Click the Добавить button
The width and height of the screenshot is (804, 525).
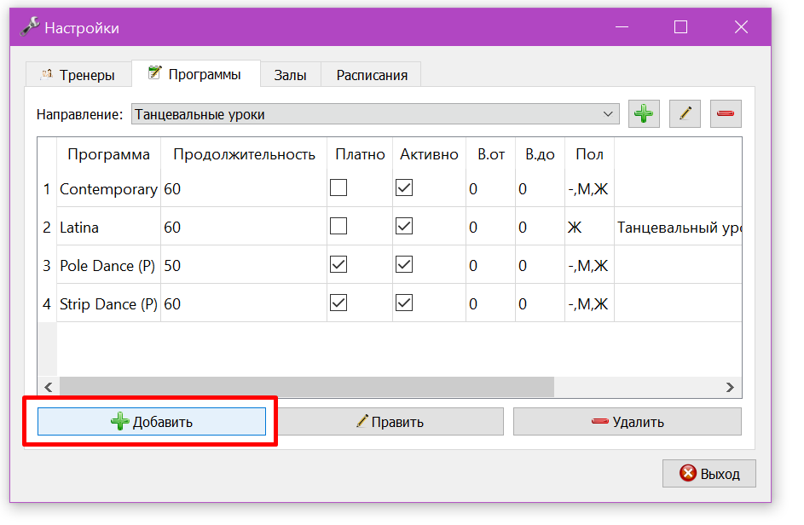tap(152, 421)
